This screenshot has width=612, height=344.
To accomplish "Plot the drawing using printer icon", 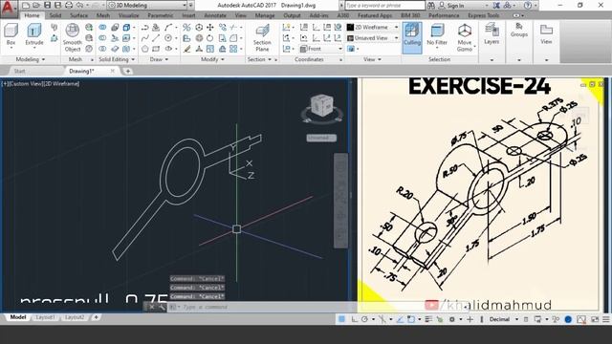I will tap(69, 6).
